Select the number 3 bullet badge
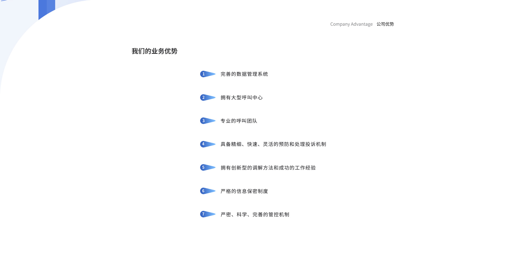The image size is (525, 257). click(203, 121)
